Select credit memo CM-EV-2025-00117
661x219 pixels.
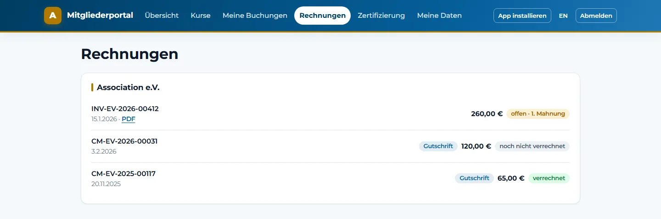[123, 174]
